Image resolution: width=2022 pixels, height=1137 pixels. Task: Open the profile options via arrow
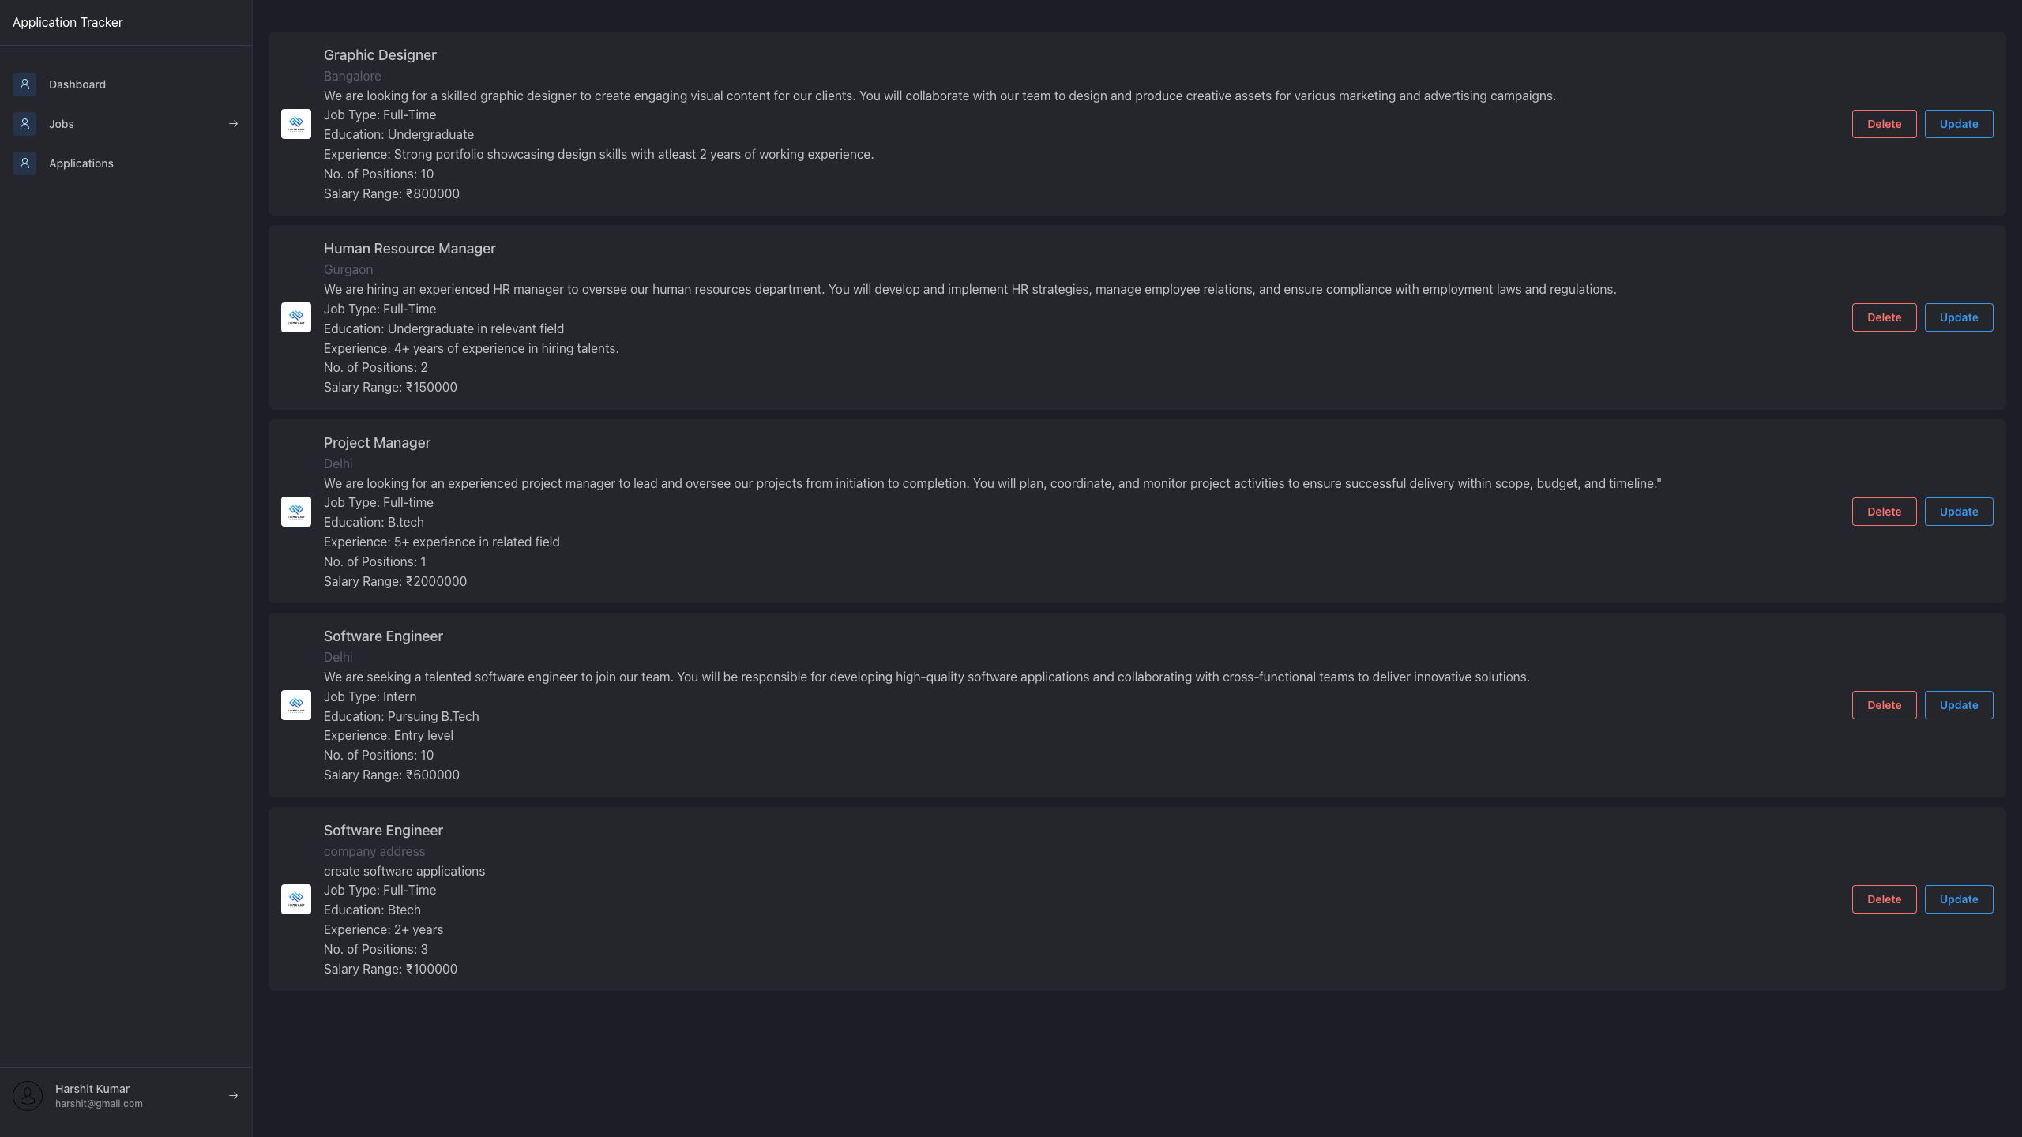pos(233,1096)
